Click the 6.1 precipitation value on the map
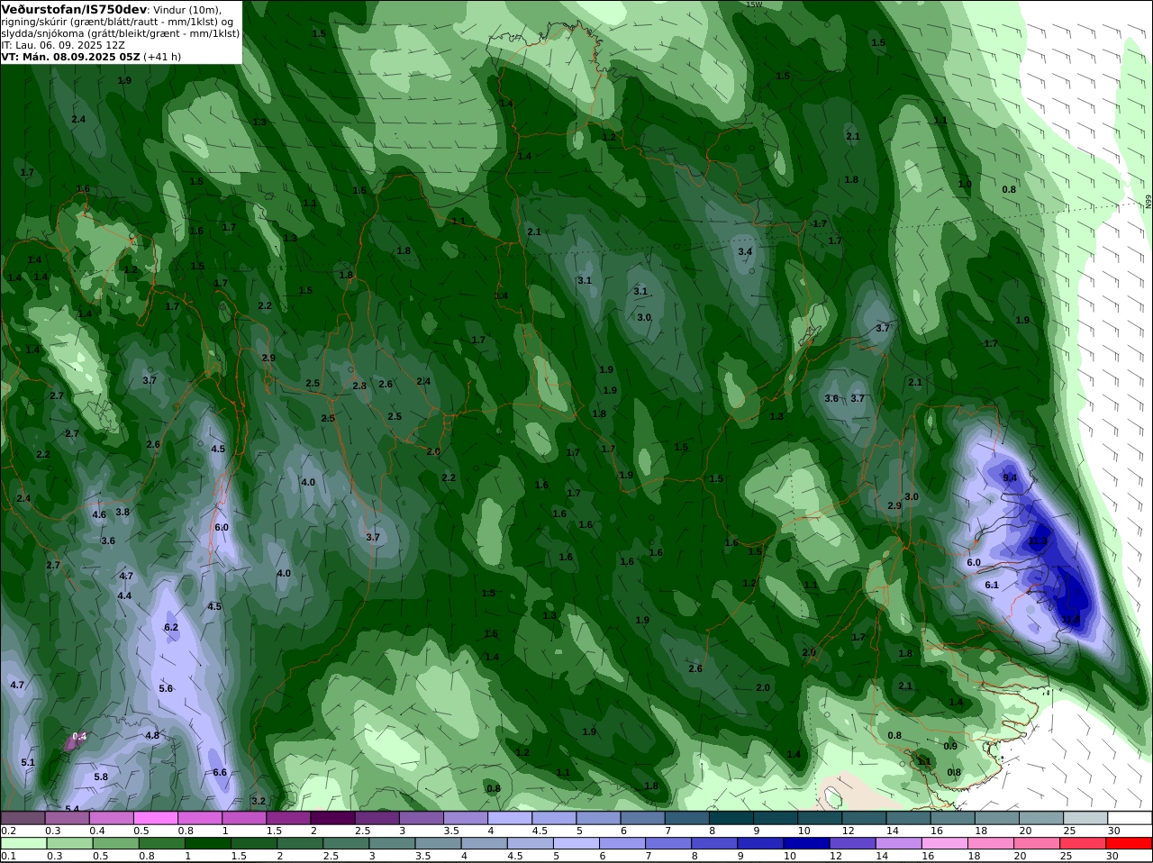 pos(992,586)
